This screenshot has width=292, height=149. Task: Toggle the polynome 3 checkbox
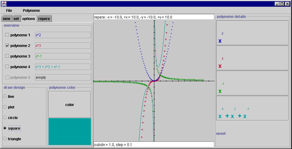[8, 56]
